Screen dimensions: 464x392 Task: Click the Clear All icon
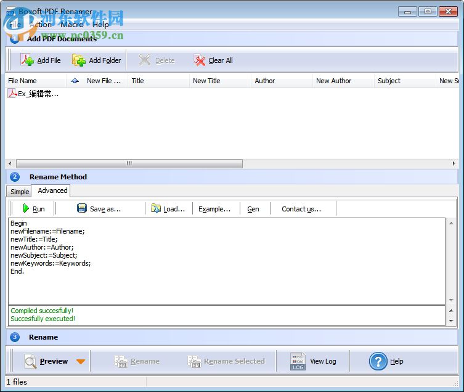pos(199,60)
